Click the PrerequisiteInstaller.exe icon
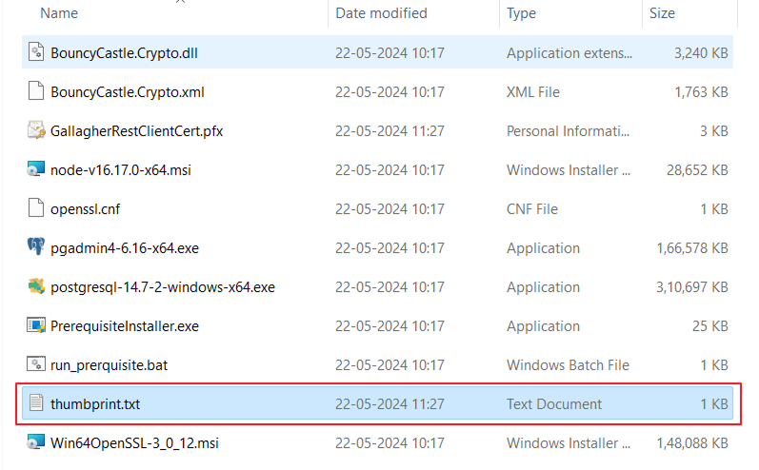759x470 pixels. coord(36,326)
